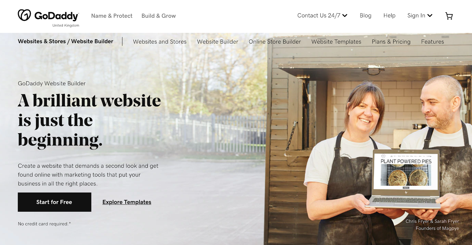472x245 pixels.
Task: Click the Websites & Stores breadcrumb
Action: (x=42, y=41)
